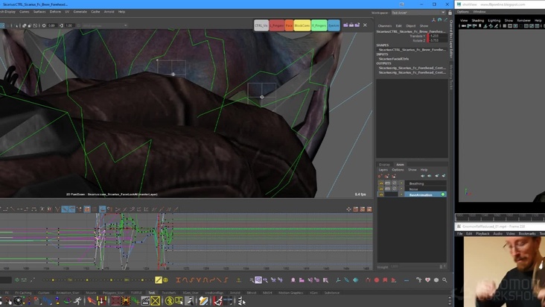Click the highlighted yellow pencil icon on the toolbar
This screenshot has height=307, width=545.
(159, 280)
